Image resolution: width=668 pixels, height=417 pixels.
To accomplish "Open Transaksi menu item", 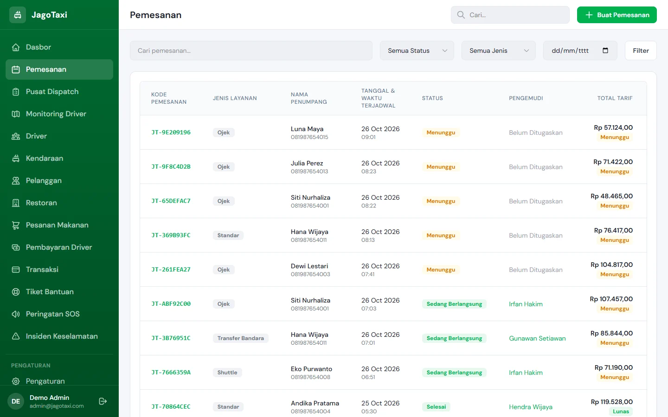I will [59, 270].
